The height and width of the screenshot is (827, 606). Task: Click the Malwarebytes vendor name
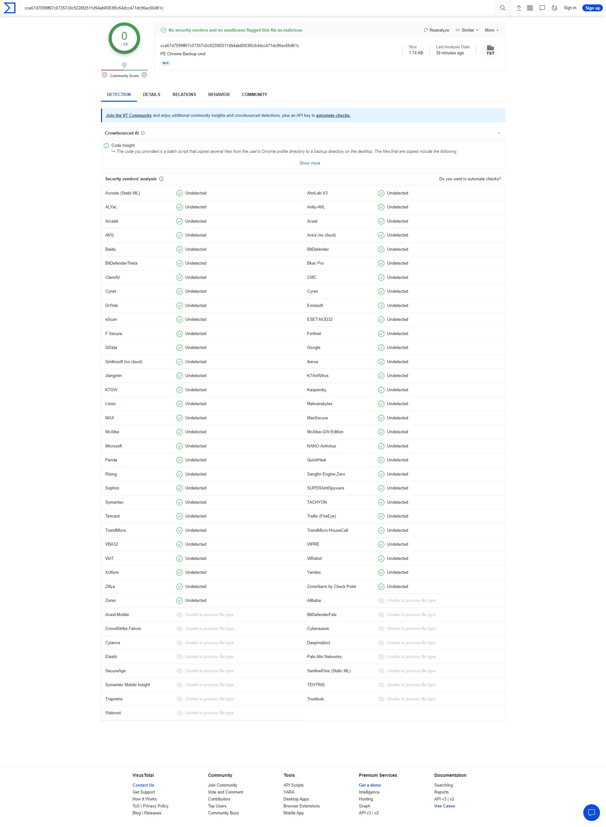click(319, 404)
